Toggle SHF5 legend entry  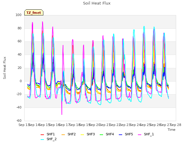click(126, 134)
